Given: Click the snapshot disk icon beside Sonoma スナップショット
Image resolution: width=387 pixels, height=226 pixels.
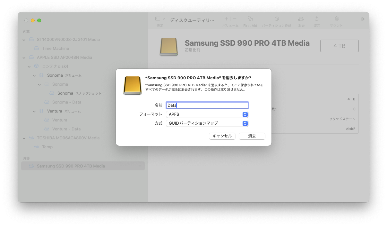Looking at the screenshot, I should pos(52,93).
